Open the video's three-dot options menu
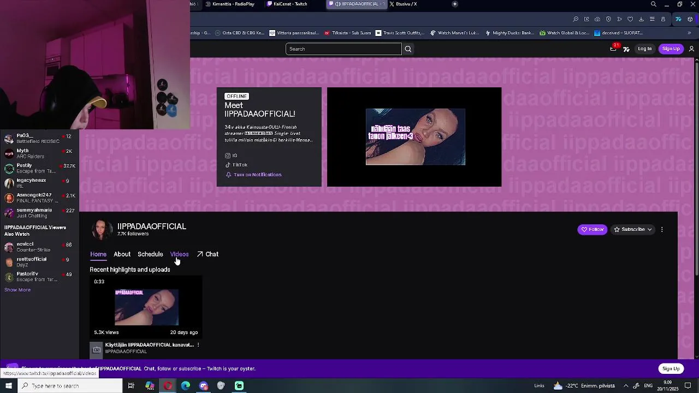This screenshot has width=699, height=393. point(198,345)
